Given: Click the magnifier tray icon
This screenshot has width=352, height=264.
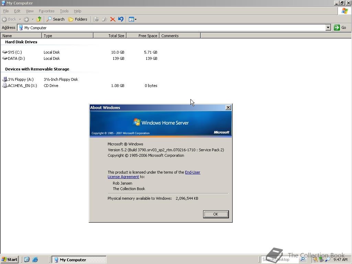Looking at the screenshot, I should [x=328, y=260].
